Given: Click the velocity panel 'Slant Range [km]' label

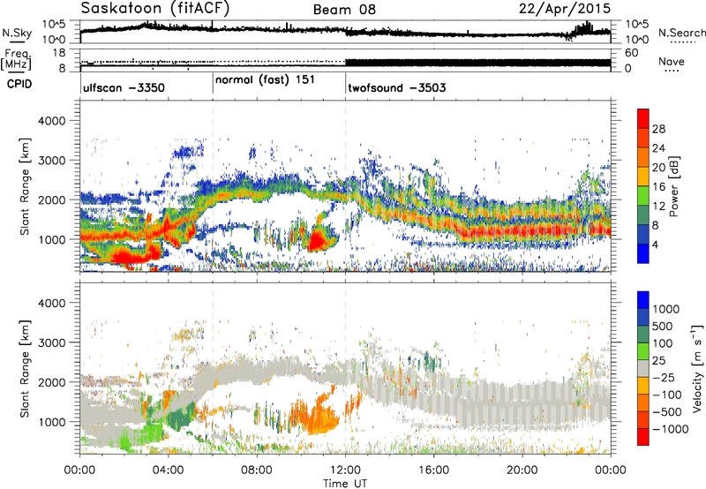Looking at the screenshot, I should pyautogui.click(x=26, y=368).
